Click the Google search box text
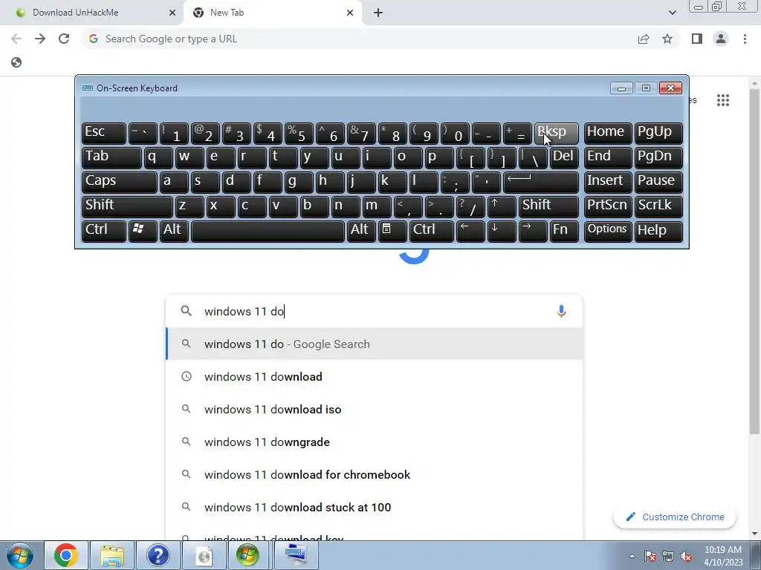 pyautogui.click(x=374, y=311)
